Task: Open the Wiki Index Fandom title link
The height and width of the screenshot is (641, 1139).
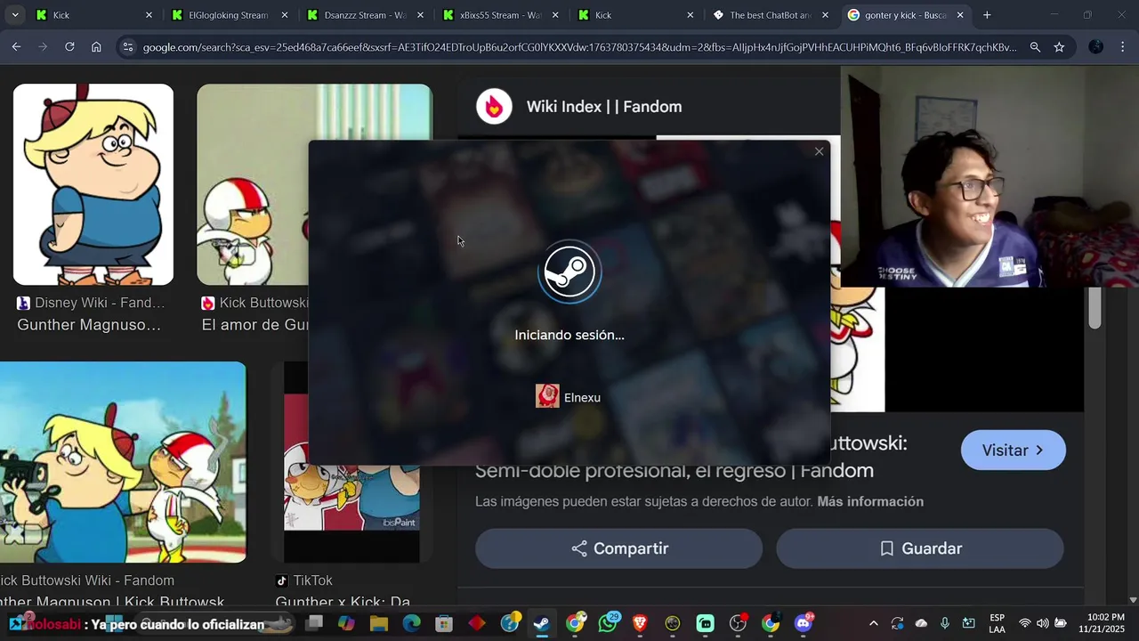Action: click(604, 107)
